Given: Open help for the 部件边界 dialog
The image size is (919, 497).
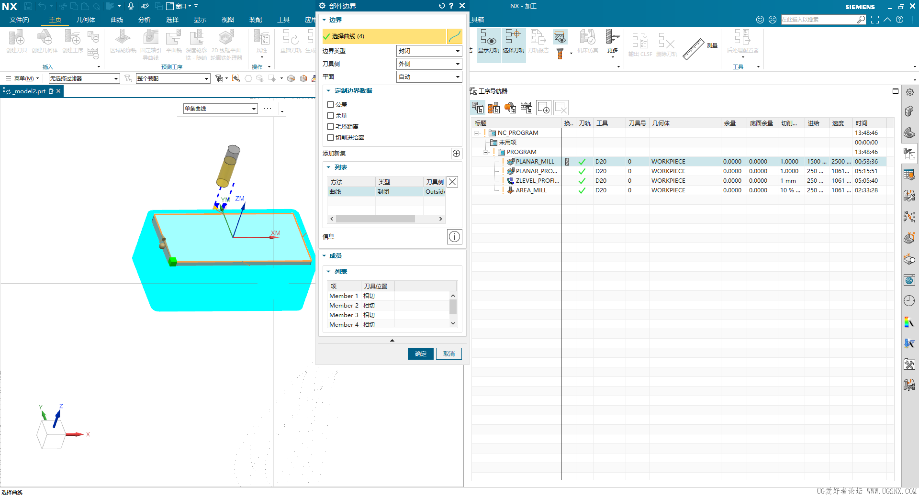Looking at the screenshot, I should (x=451, y=6).
